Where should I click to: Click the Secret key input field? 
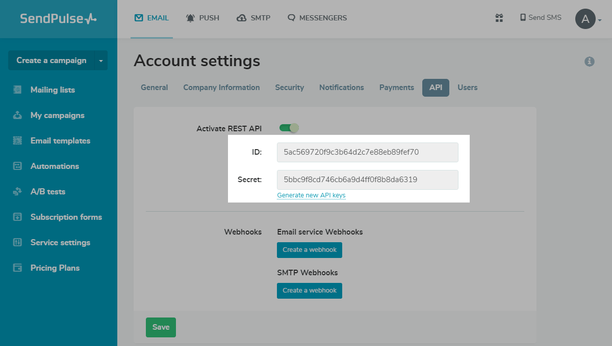(367, 180)
